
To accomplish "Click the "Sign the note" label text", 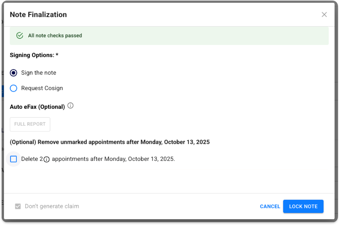I will [x=39, y=73].
